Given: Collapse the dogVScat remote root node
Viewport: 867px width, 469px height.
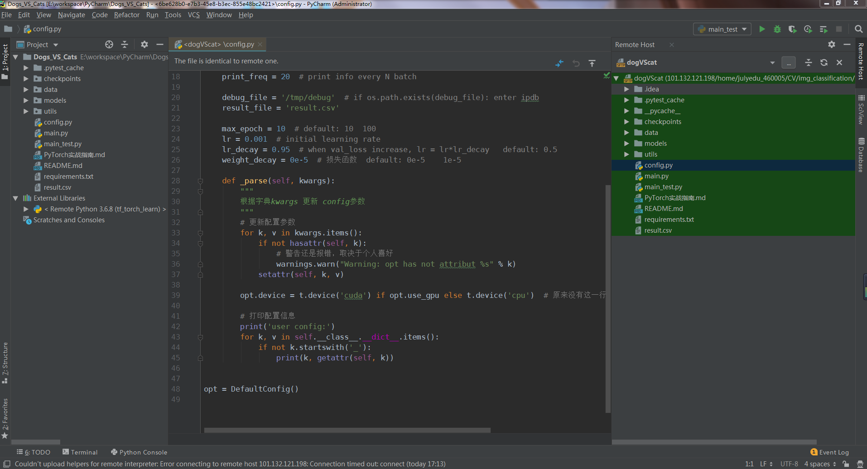Looking at the screenshot, I should point(616,78).
